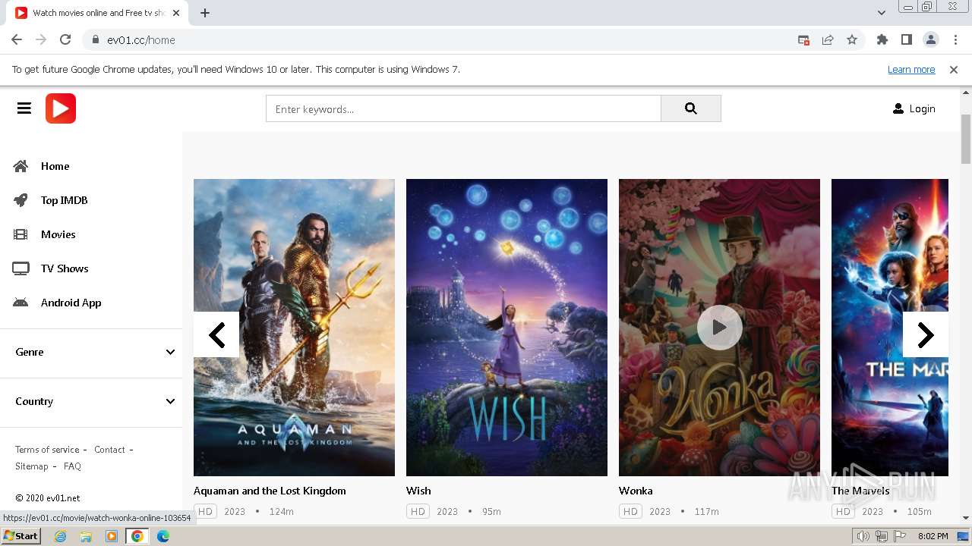Viewport: 972px width, 546px height.
Task: Open The Marvels movie poster
Action: coord(890,328)
